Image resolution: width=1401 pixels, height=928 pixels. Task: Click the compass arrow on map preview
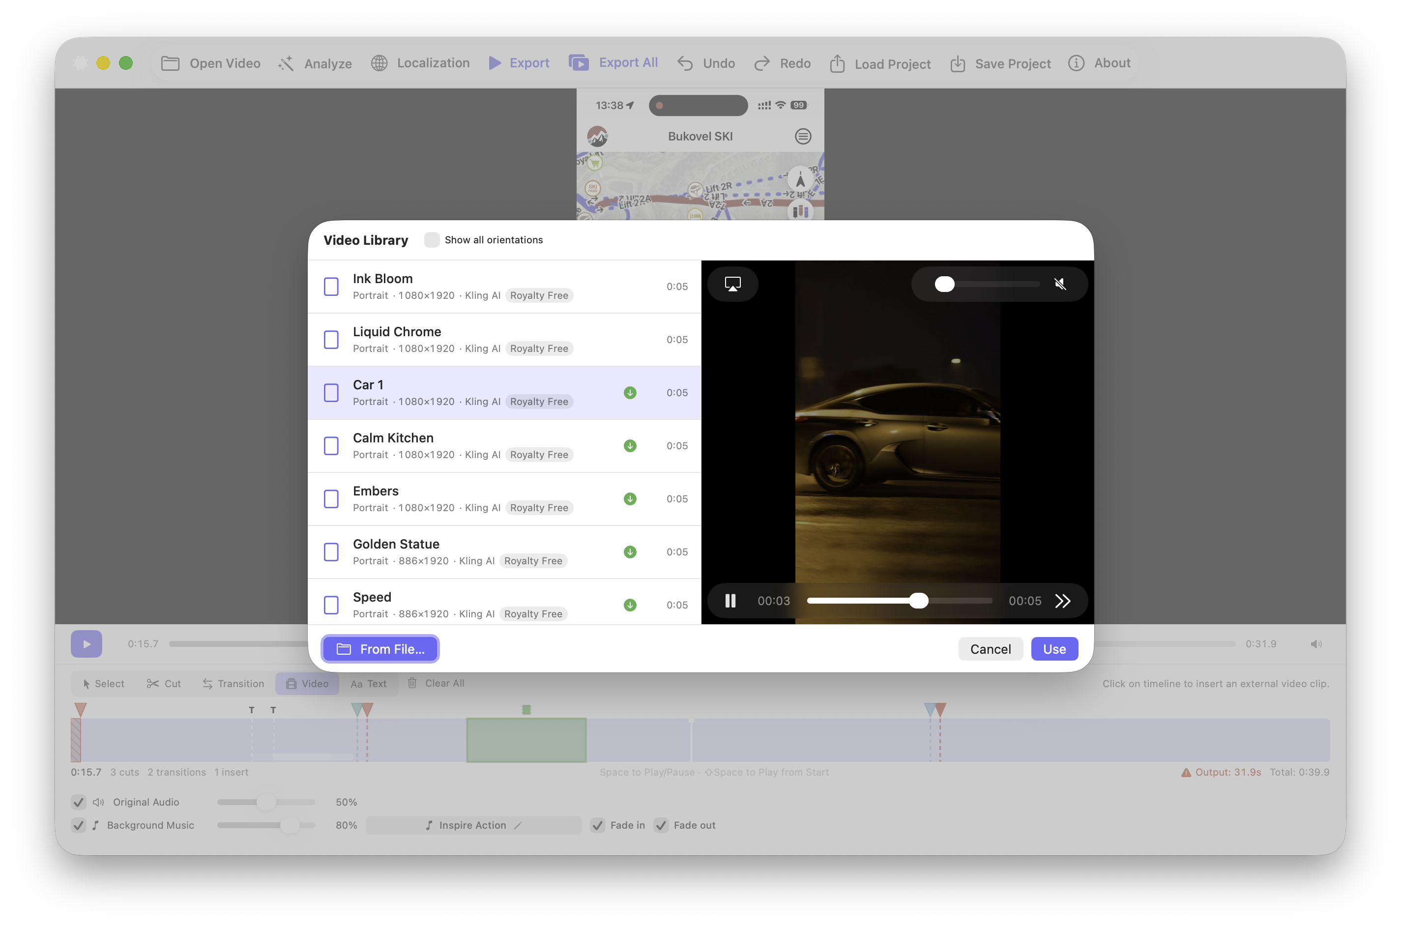click(800, 179)
